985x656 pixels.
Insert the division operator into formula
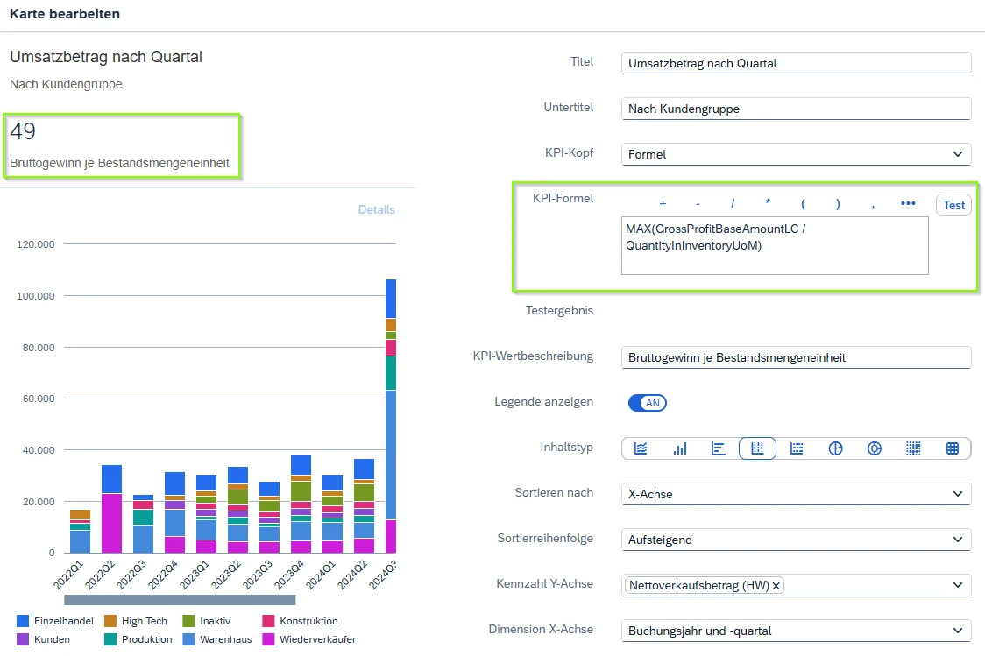733,204
